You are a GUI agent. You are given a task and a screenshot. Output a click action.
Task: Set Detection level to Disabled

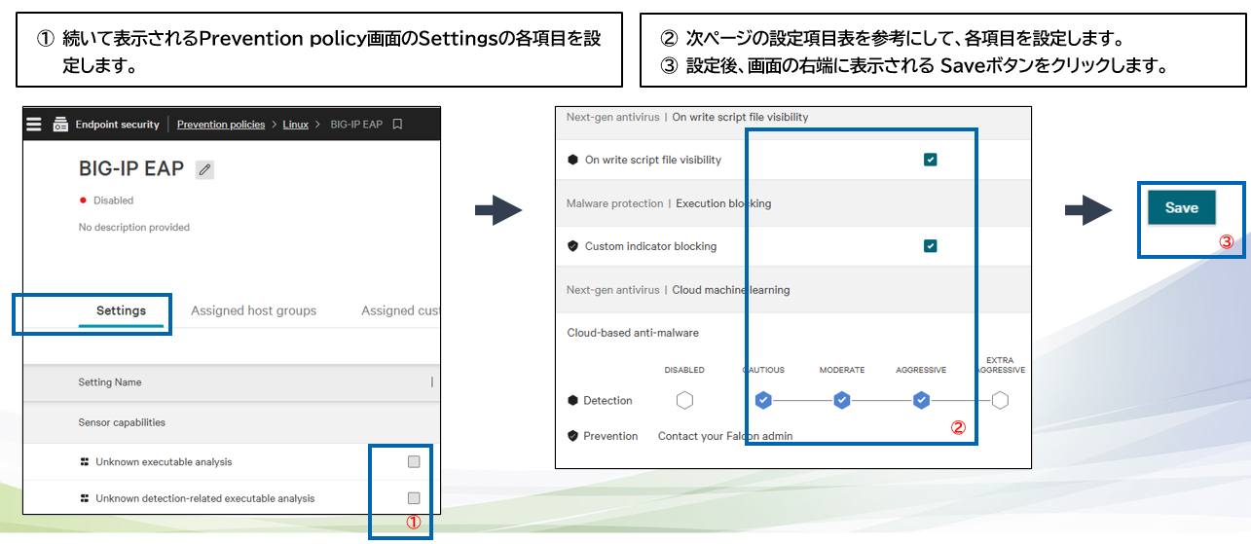(684, 400)
